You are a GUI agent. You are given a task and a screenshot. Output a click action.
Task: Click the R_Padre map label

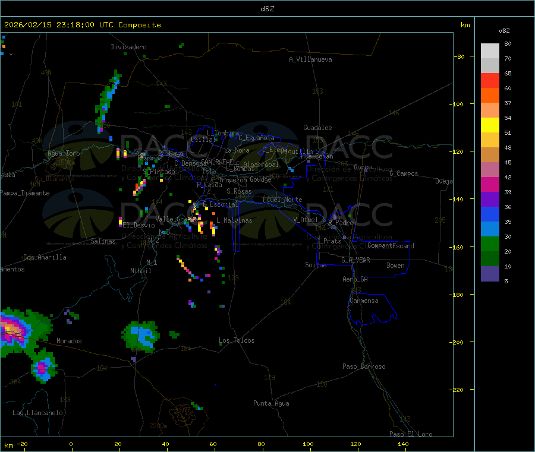(x=341, y=223)
